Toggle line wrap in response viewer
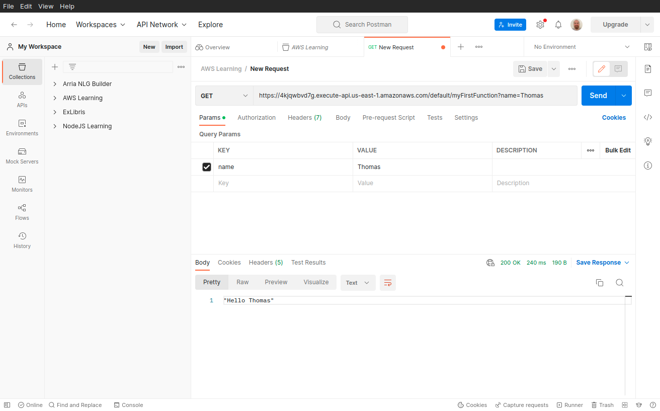Viewport: 660px width, 411px height. pyautogui.click(x=388, y=283)
